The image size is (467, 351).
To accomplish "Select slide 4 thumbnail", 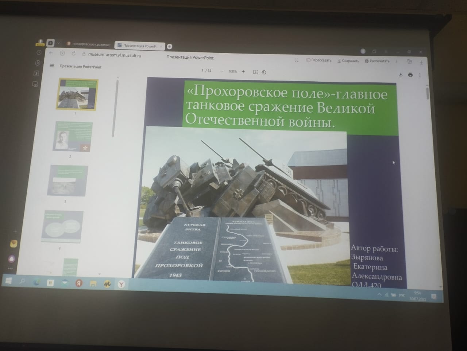I will pyautogui.click(x=62, y=226).
